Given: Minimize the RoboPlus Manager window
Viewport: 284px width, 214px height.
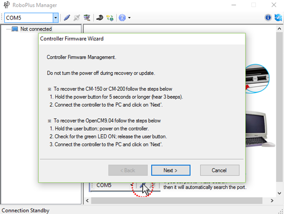Looking at the screenshot, I should [234, 5].
